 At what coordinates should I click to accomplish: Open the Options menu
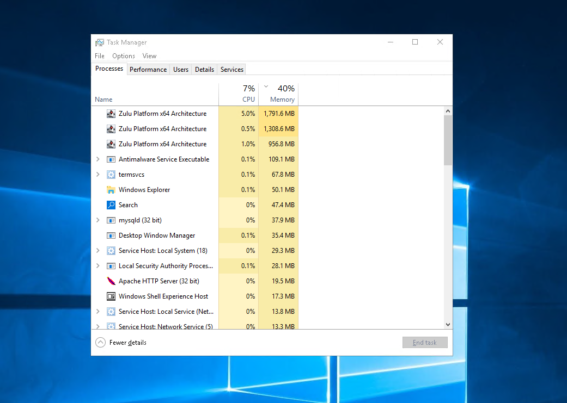coord(123,56)
